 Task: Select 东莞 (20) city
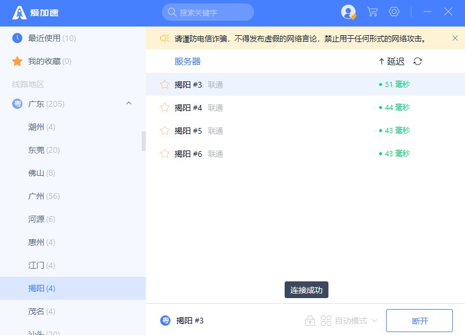73,150
